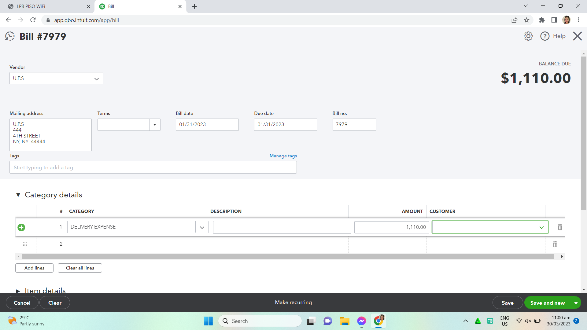Click Make recurring in footer

click(x=293, y=302)
